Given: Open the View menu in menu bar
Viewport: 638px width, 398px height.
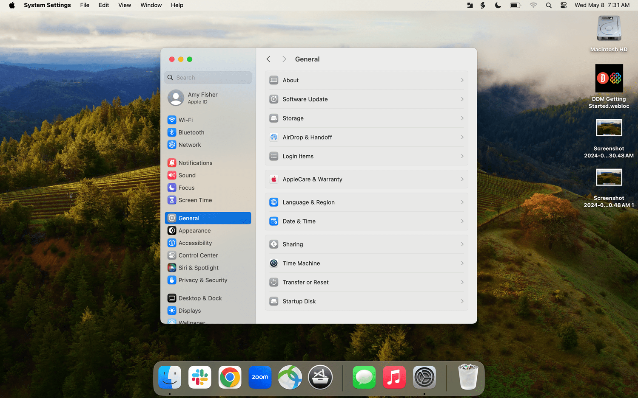Looking at the screenshot, I should [125, 5].
